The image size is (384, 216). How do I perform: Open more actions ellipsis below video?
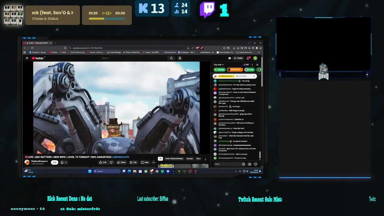point(154,162)
